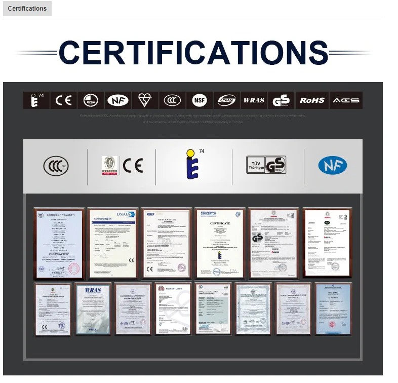This screenshot has width=398, height=383.
Task: View the GS mark certificate document
Action: point(273,244)
